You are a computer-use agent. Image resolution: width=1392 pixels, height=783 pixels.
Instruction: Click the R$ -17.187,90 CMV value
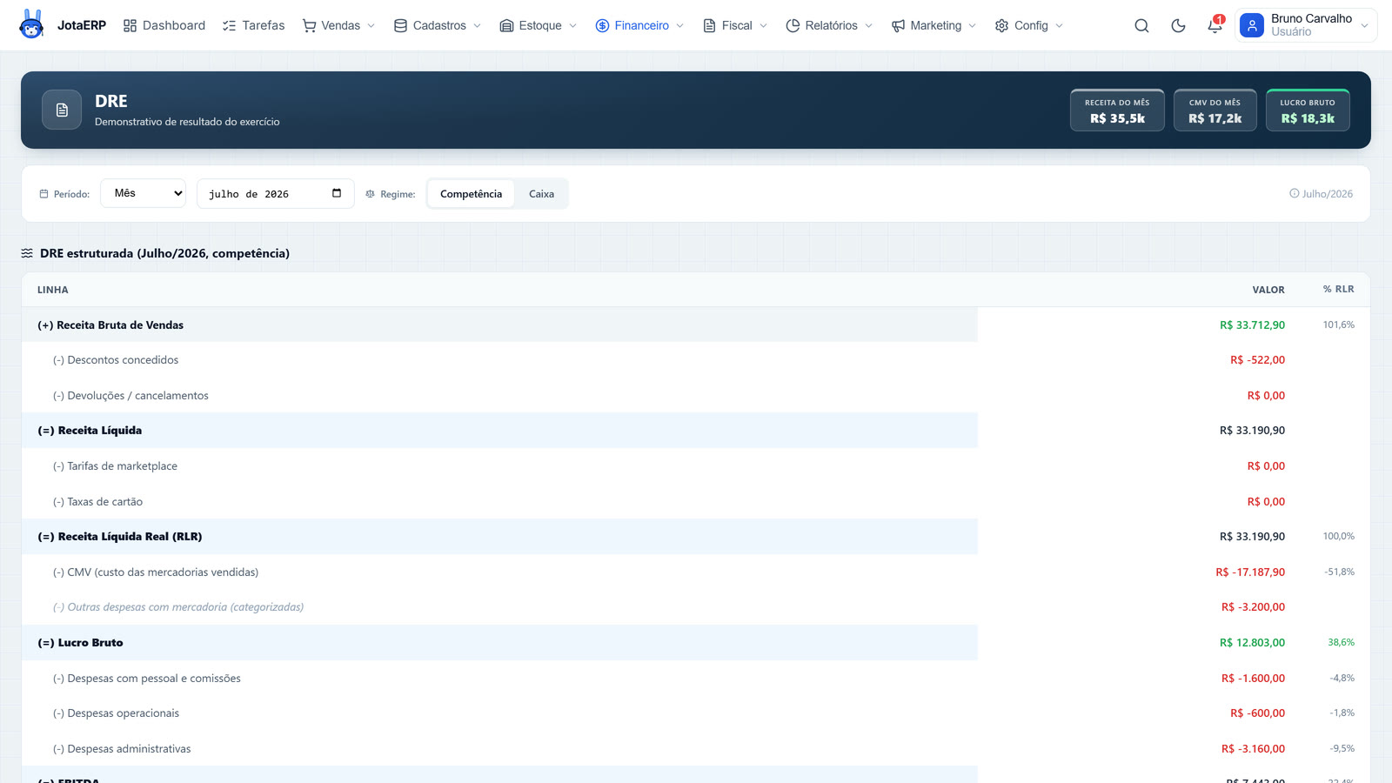coord(1250,572)
